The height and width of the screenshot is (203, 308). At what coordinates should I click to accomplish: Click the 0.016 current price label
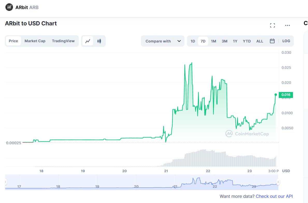tap(286, 95)
